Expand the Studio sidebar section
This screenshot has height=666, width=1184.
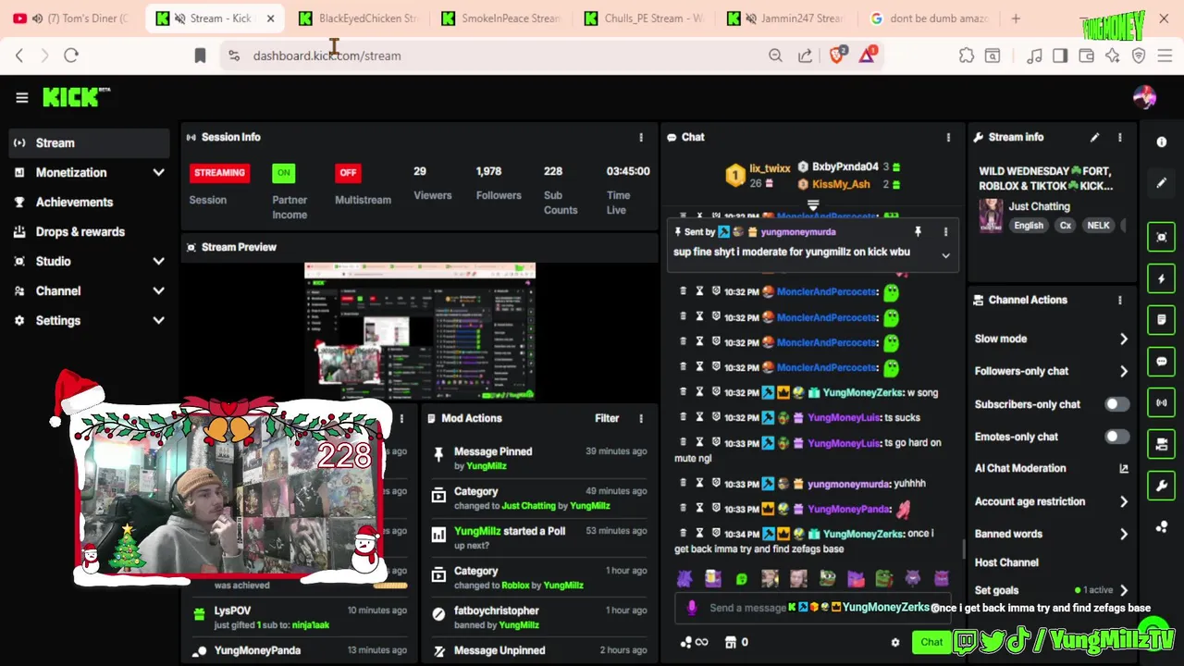click(158, 261)
